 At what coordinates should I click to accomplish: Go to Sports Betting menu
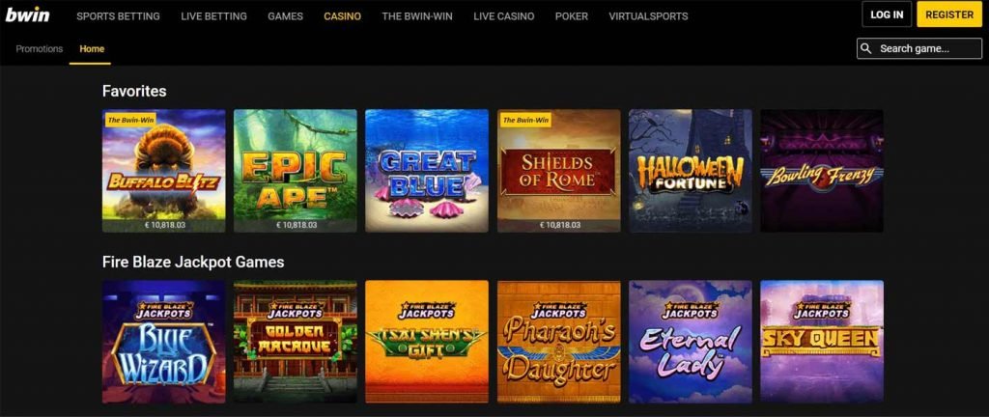(x=118, y=16)
